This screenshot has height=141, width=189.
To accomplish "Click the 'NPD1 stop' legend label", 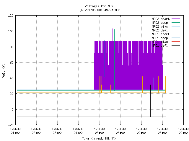I will 160,38.
